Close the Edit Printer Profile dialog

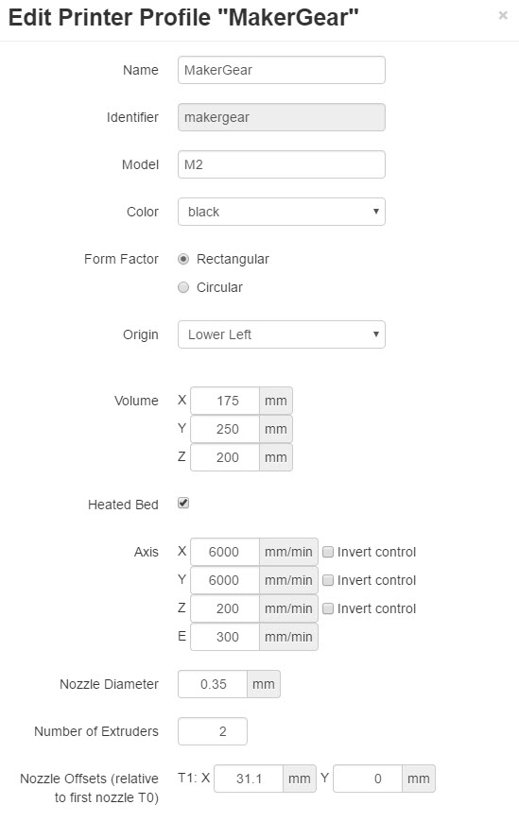pyautogui.click(x=502, y=15)
